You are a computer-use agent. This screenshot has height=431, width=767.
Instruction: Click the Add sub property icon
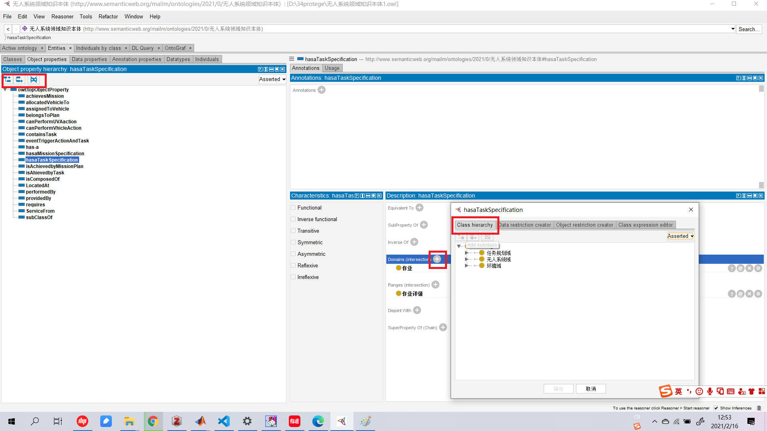click(8, 79)
